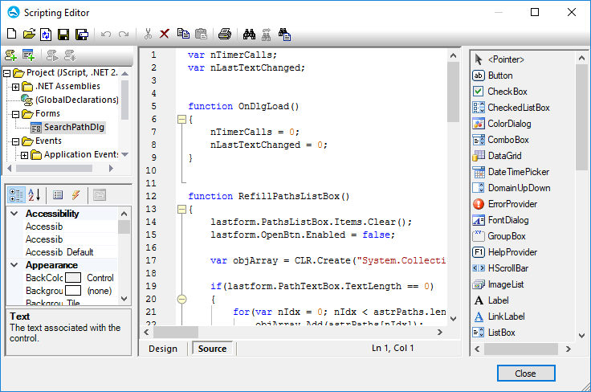This screenshot has height=392, width=591.
Task: Click the red Delete icon in toolbar
Action: 165,34
